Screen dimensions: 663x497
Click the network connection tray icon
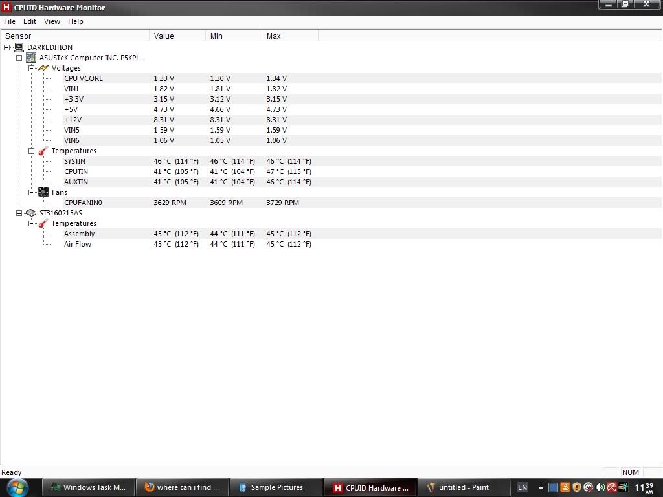point(623,487)
